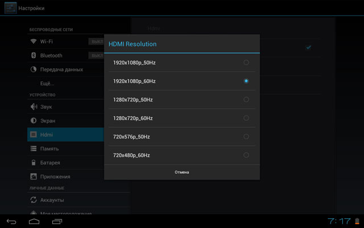The image size is (364, 228).
Task: Tap the battery icon in sidebar
Action: point(34,162)
